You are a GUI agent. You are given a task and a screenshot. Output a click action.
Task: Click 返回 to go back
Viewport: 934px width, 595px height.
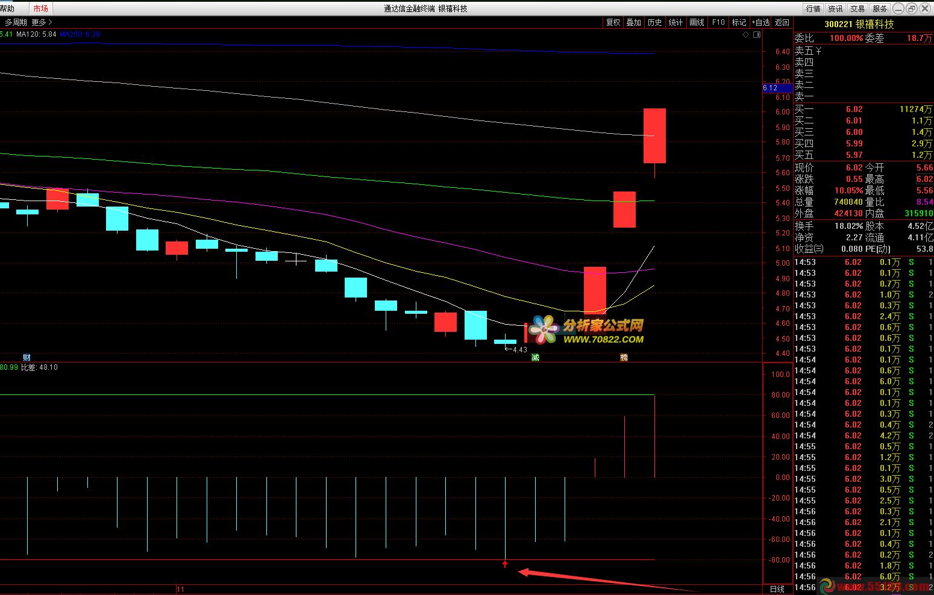782,22
